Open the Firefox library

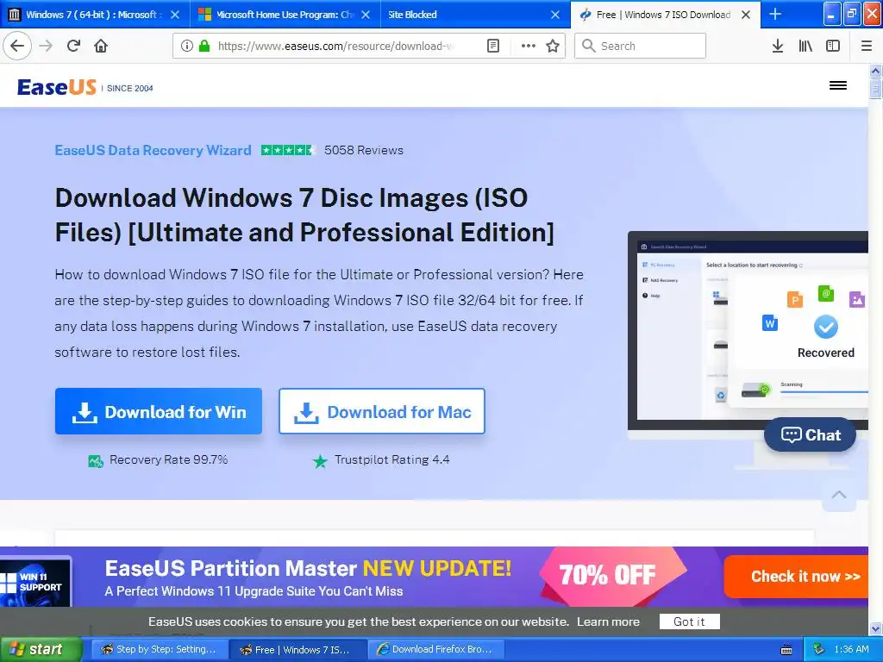click(x=805, y=46)
